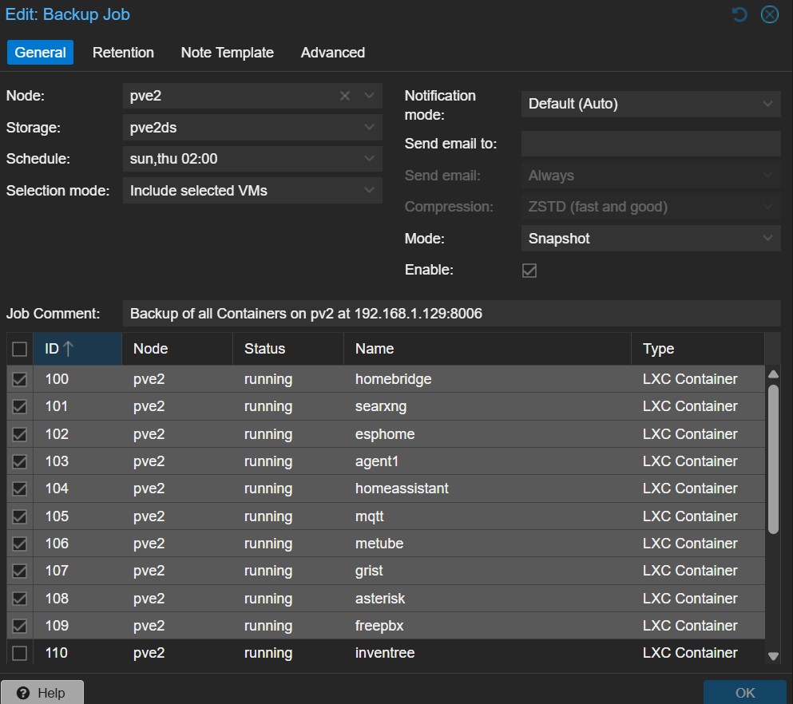Screen dimensions: 793x704
Task: Open the Selection mode dropdown
Action: [x=369, y=191]
